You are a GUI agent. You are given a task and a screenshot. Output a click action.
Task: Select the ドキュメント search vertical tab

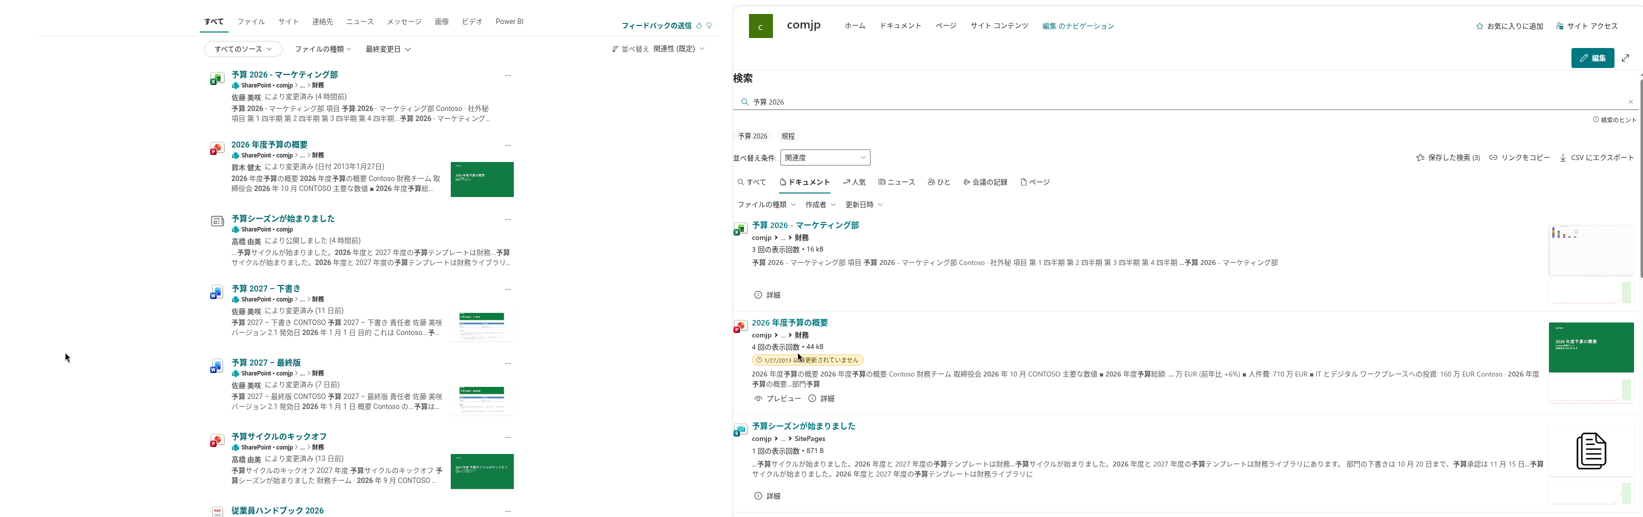point(804,182)
